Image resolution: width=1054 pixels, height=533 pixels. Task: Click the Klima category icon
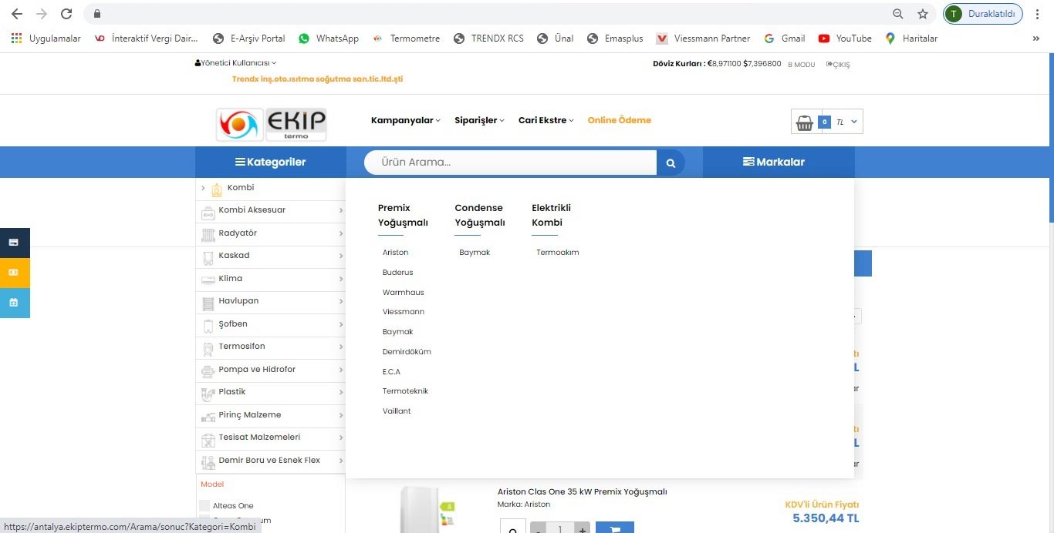(208, 280)
